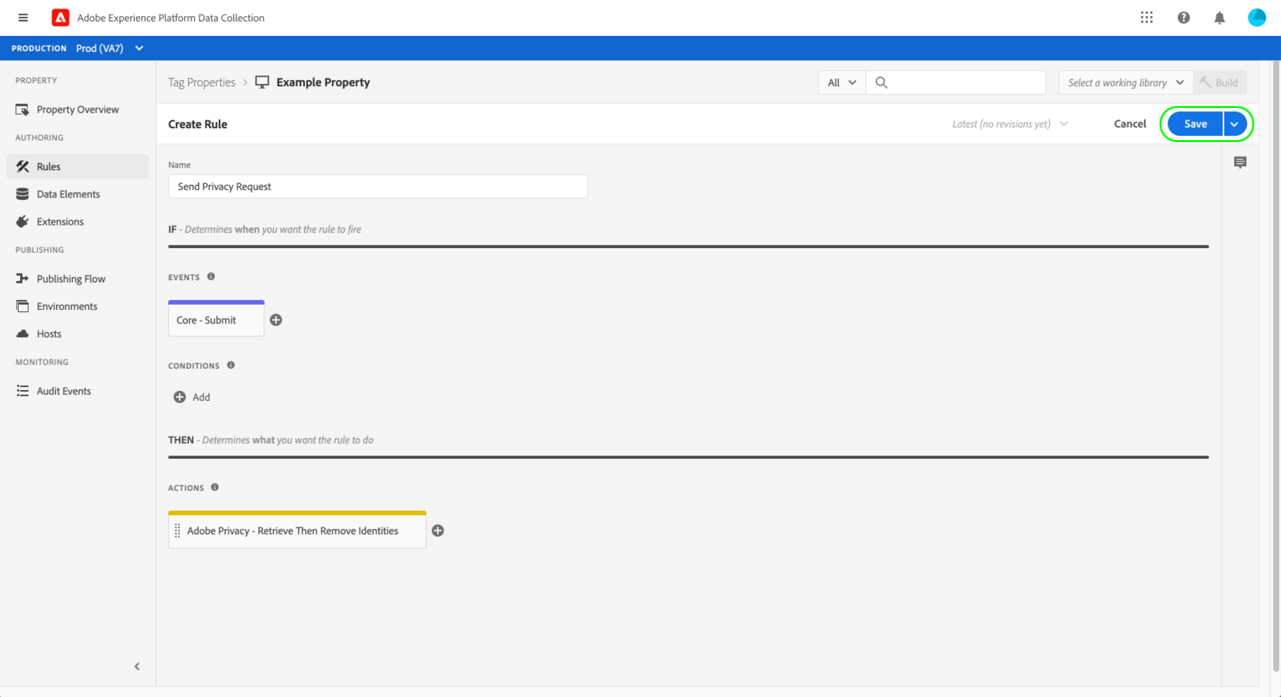Open the notifications bell
Image resolution: width=1281 pixels, height=697 pixels.
tap(1219, 18)
